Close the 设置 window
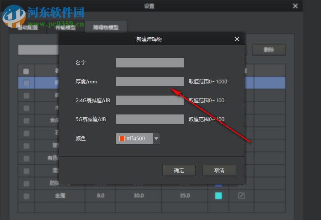321x220 pixels. tap(295, 6)
